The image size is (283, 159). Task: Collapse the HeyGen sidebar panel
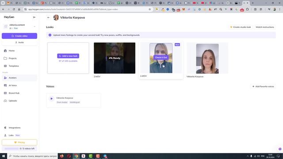point(34,17)
